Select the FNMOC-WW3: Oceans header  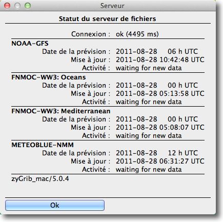coord(49,77)
